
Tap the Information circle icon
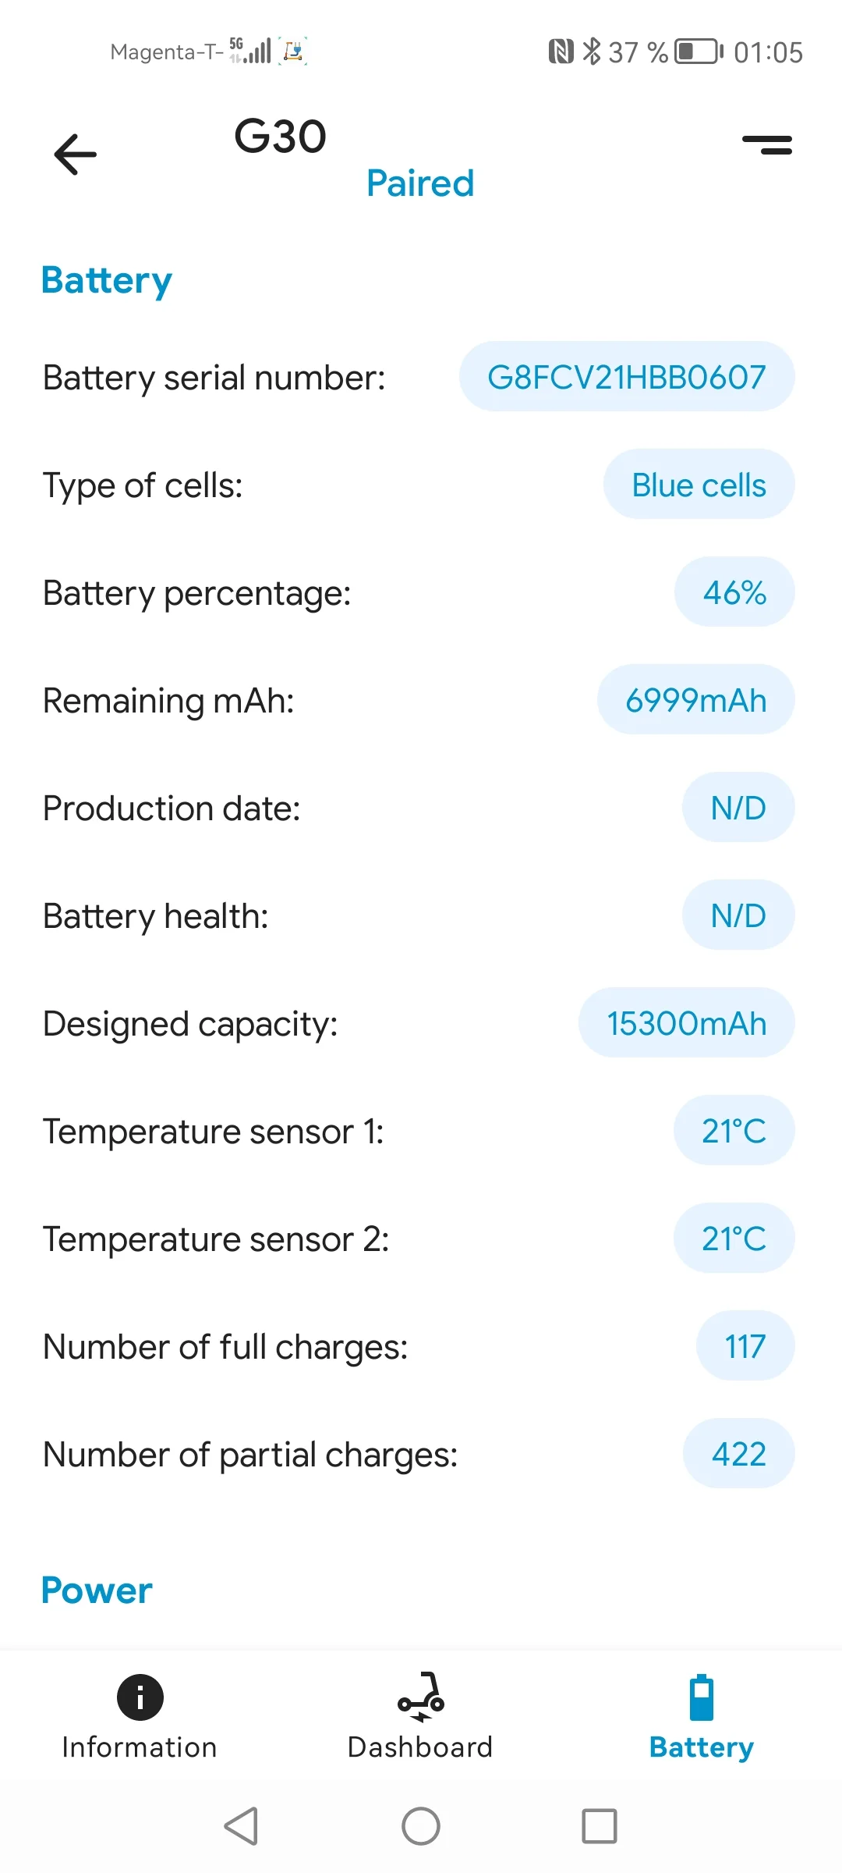tap(140, 1697)
